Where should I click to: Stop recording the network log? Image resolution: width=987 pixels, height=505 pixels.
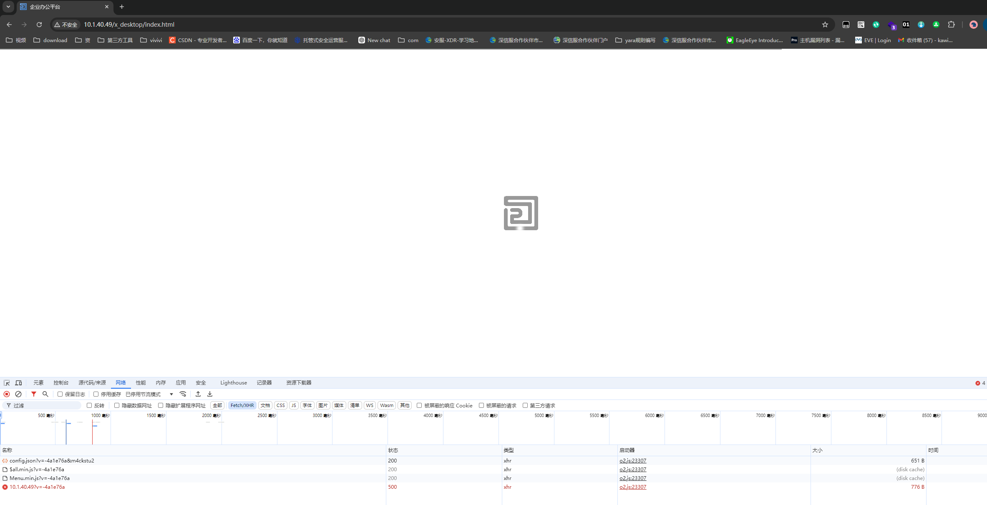[7, 394]
